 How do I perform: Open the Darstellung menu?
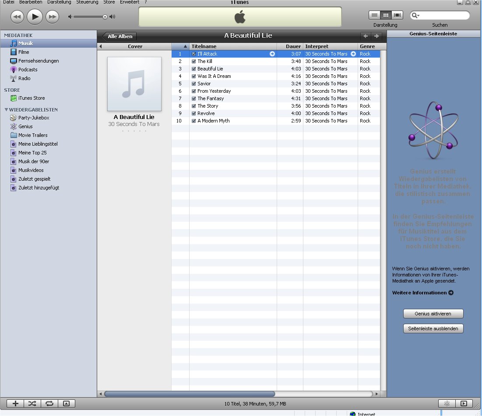coord(59,2)
